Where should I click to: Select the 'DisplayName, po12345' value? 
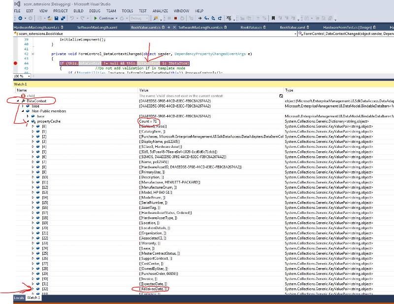click(x=159, y=141)
